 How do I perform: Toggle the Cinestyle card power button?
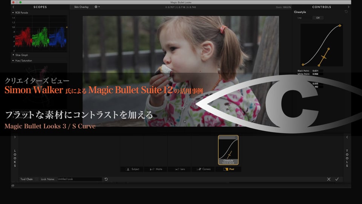(236, 138)
